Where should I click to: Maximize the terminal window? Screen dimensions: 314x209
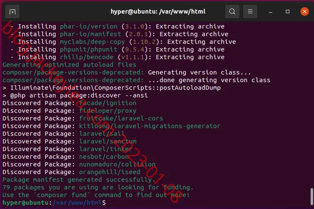point(288,11)
